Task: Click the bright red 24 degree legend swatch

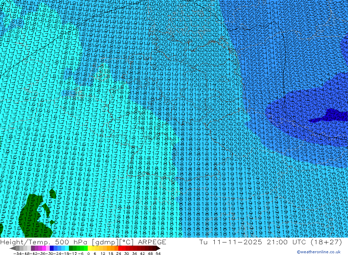Action: coord(120,248)
